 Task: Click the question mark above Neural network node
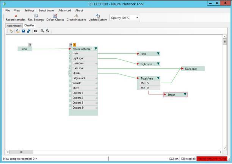click(x=71, y=45)
